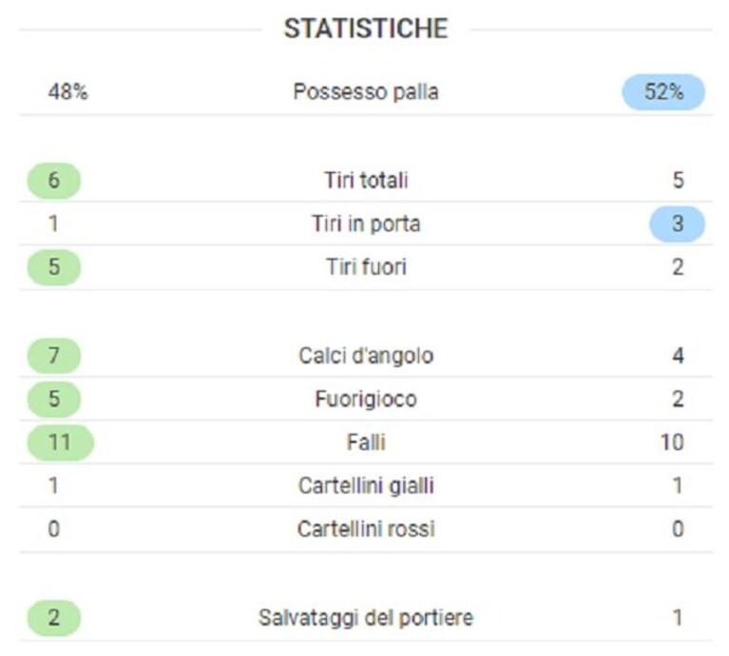Click the green 6 Tiri totali badge
The height and width of the screenshot is (656, 729).
[54, 181]
